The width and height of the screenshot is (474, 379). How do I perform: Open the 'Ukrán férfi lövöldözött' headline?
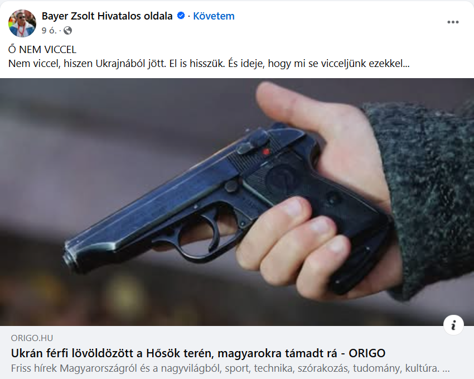click(x=199, y=353)
